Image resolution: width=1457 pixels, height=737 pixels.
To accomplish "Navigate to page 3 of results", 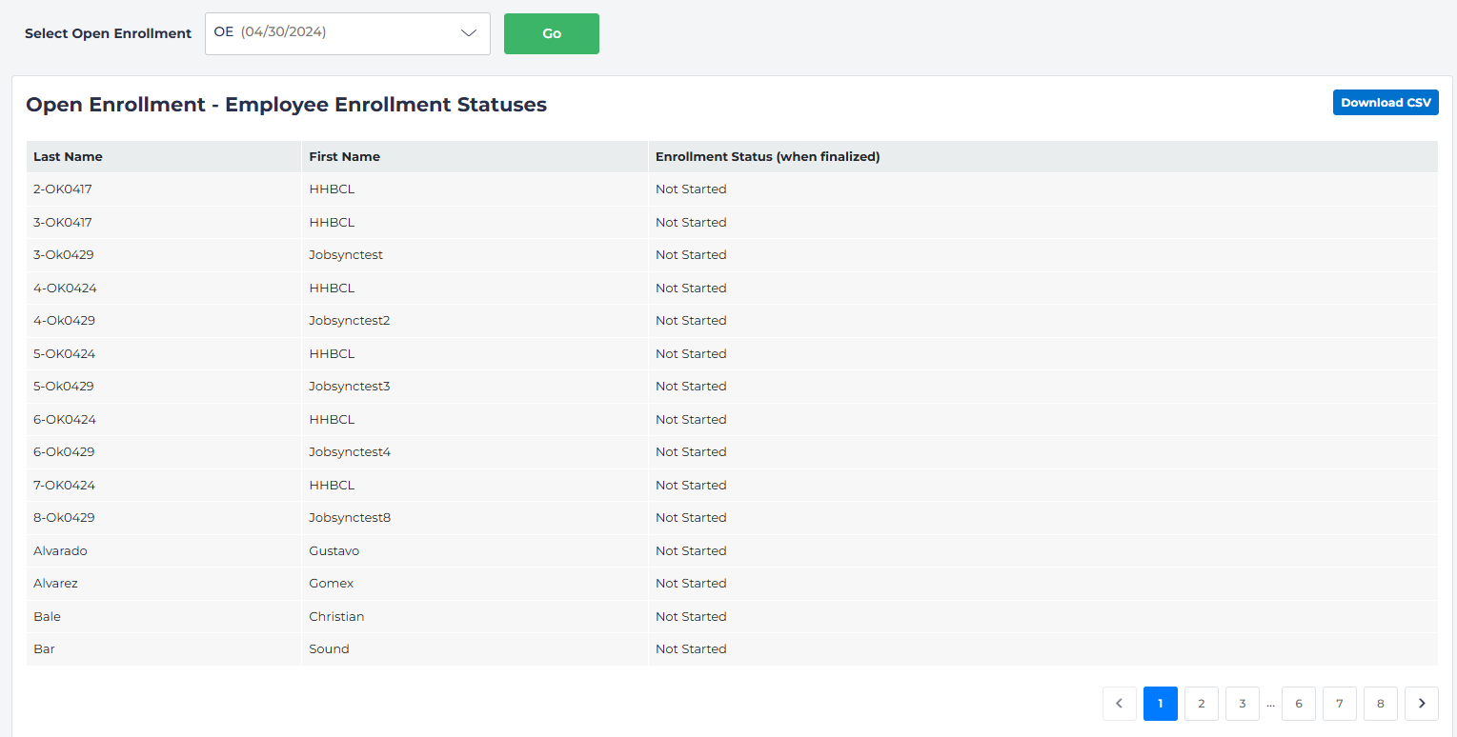I will pos(1242,703).
